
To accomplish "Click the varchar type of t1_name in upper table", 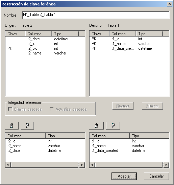I will pyautogui.click(x=144, y=44).
